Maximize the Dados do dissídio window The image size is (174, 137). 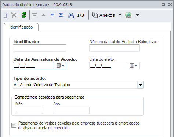[x=163, y=5]
